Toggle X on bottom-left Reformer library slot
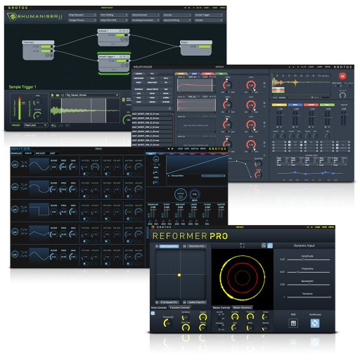The height and width of the screenshot is (360, 360). [x=157, y=302]
